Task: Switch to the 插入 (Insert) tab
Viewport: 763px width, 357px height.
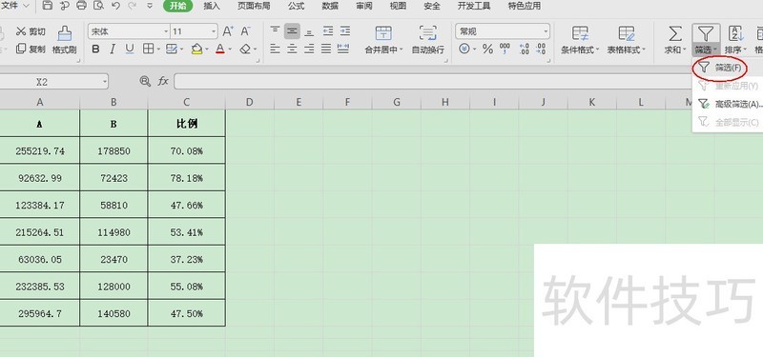Action: click(x=212, y=6)
